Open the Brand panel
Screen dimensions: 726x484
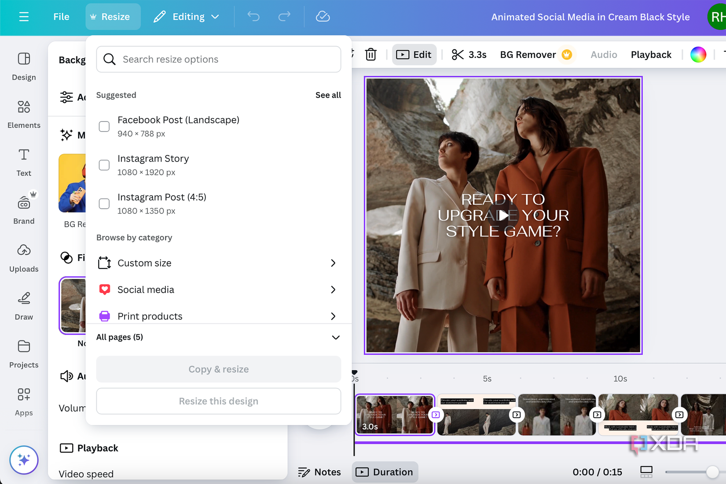[23, 210]
